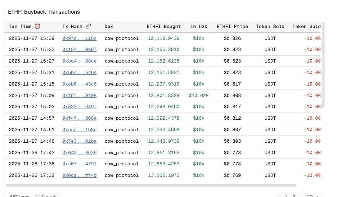Open transaction hash 0xba4...88de
This screenshot has height=197, width=337.
pyautogui.click(x=79, y=61)
